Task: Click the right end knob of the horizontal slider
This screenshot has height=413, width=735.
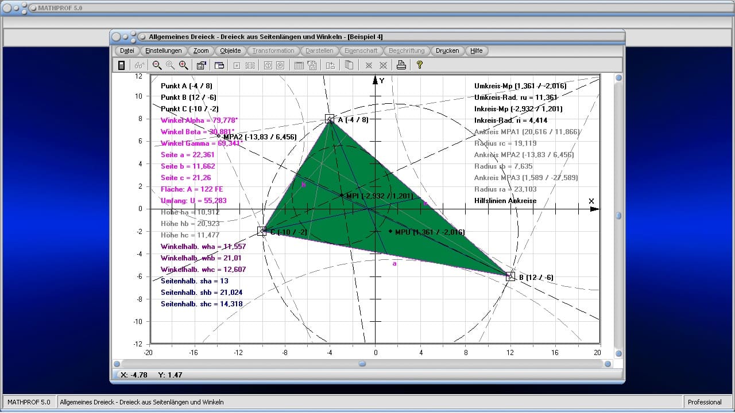Action: (608, 364)
